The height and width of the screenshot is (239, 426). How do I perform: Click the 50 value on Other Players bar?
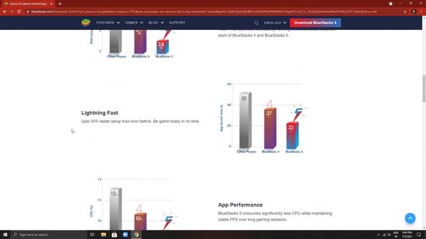244,99
